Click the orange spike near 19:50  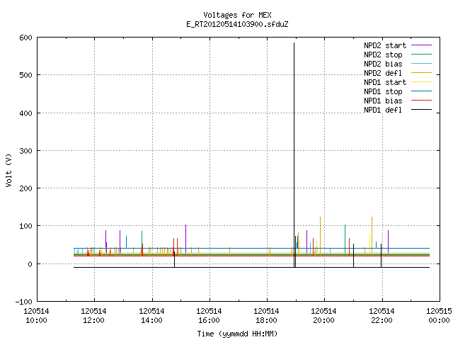[320, 236]
